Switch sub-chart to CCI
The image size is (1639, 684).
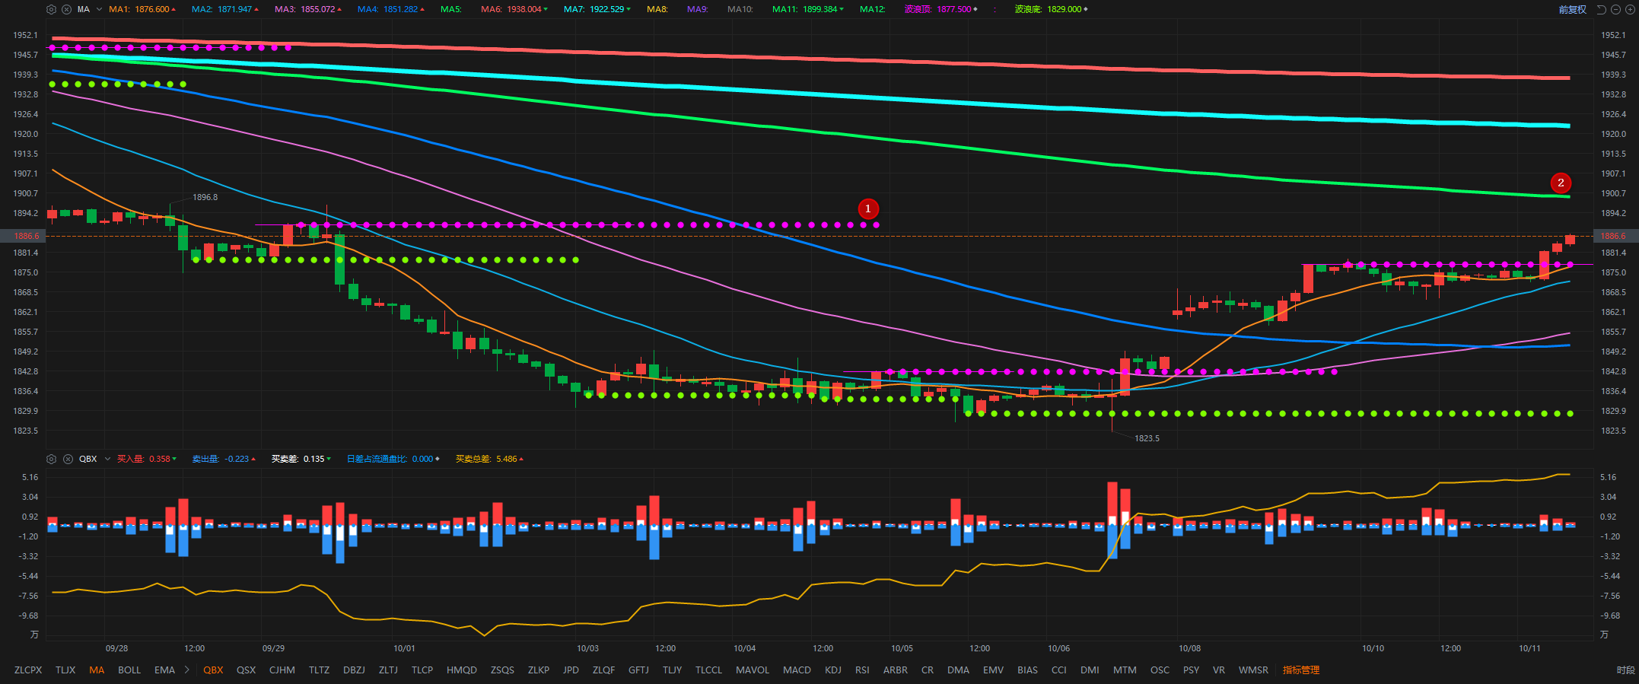point(1059,670)
